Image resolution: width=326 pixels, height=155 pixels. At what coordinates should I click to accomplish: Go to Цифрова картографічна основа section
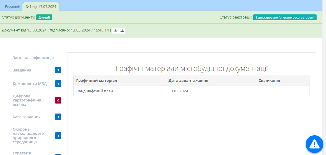[27, 100]
